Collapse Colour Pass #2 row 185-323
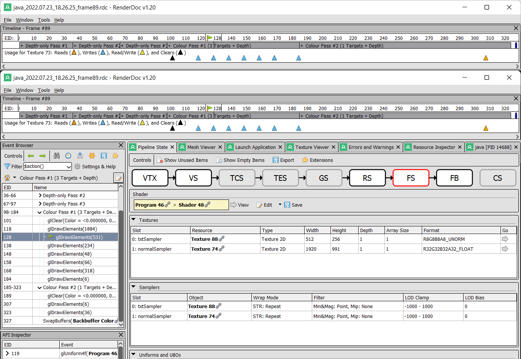Screen dimensions: 521x359 pos(40,288)
